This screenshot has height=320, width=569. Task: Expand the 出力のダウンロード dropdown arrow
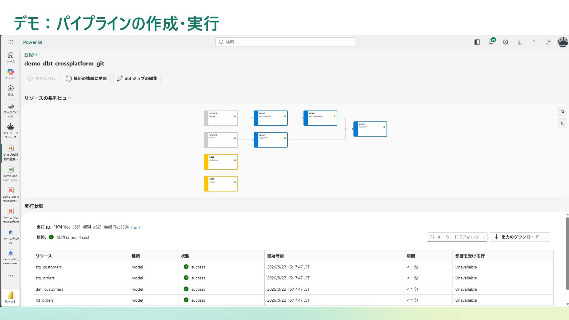pos(546,237)
